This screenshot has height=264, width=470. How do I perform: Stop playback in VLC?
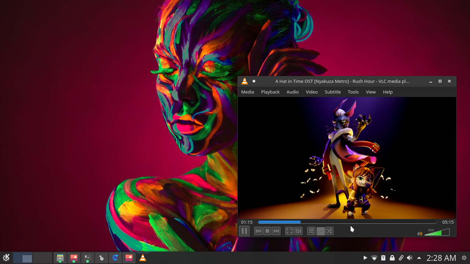pyautogui.click(x=267, y=231)
